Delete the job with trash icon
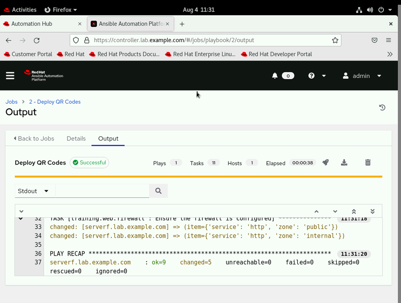The height and width of the screenshot is (303, 401). 368,163
